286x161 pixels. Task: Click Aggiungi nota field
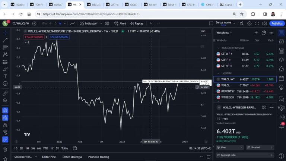tap(245, 155)
